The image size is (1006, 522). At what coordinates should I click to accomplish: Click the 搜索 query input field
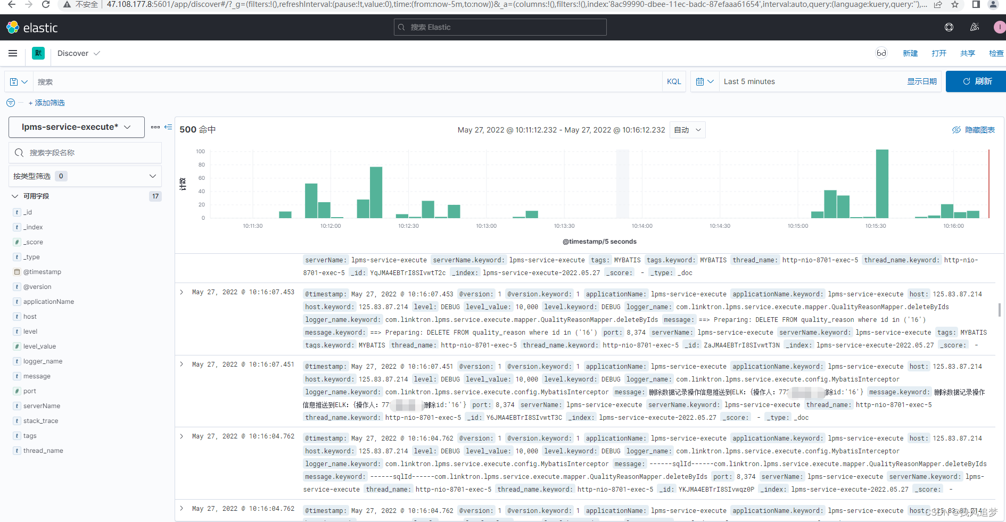point(348,82)
